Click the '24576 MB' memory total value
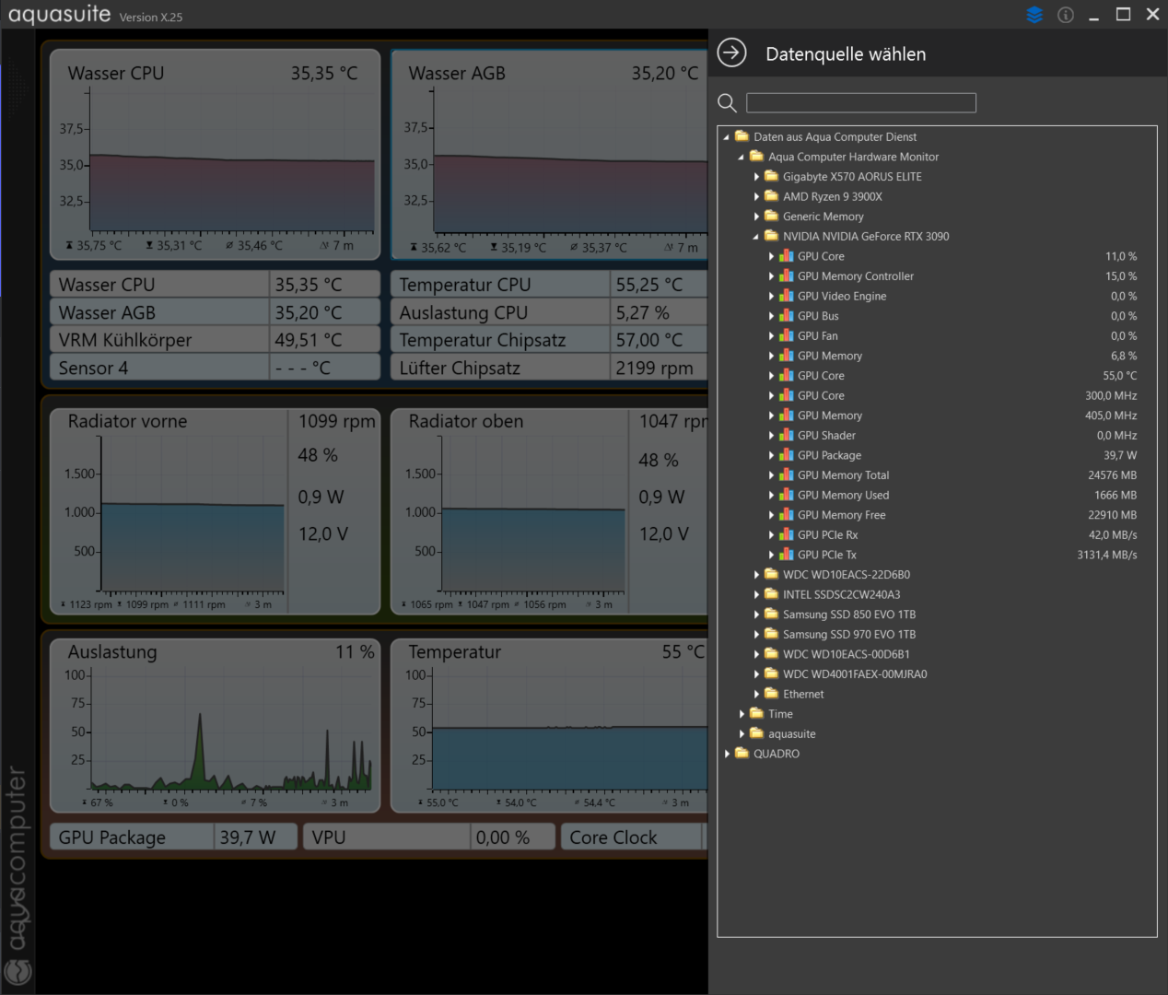 (1112, 475)
